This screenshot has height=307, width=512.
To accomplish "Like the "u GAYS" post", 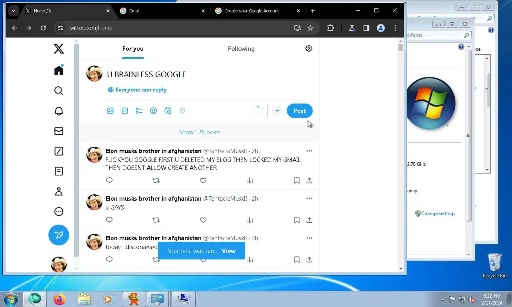I will click(203, 220).
